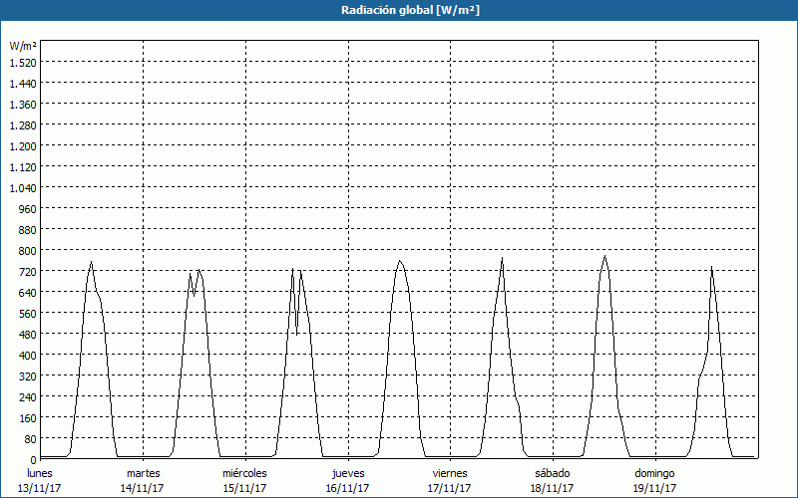
Task: Click the 400 y-axis tick label
Action: pyautogui.click(x=27, y=355)
